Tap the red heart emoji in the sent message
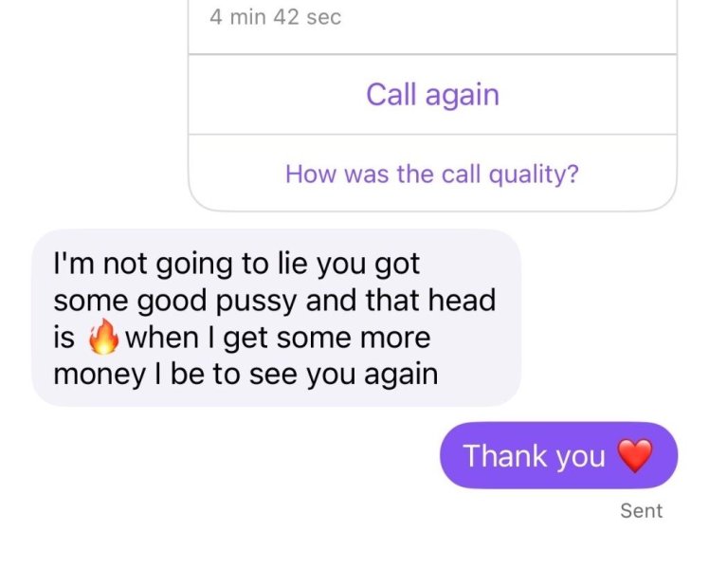709x569 pixels. (x=635, y=455)
